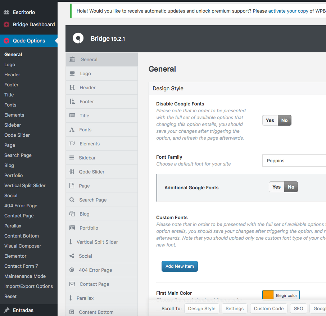Click the Fonts letter A icon
Image resolution: width=326 pixels, height=316 pixels.
72,130
